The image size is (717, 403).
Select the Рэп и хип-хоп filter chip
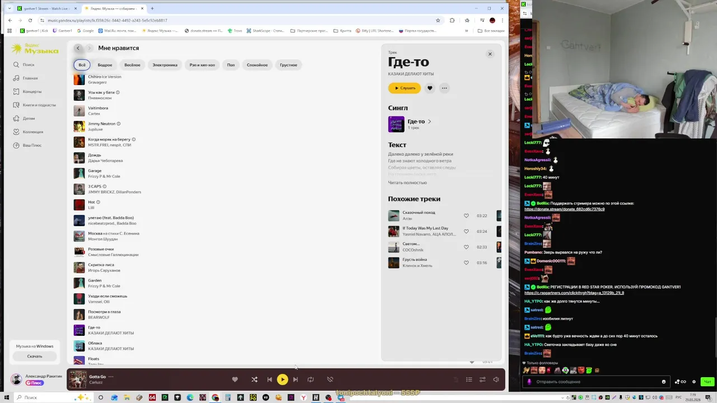[x=202, y=65]
